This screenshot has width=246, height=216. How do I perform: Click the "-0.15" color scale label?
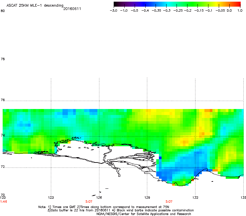tap(199, 11)
